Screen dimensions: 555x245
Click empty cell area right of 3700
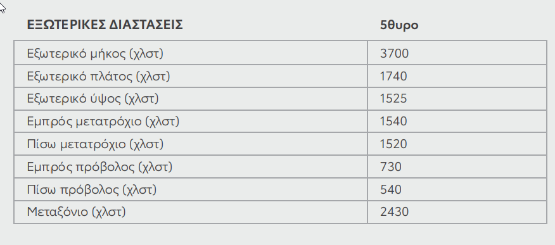(x=478, y=53)
